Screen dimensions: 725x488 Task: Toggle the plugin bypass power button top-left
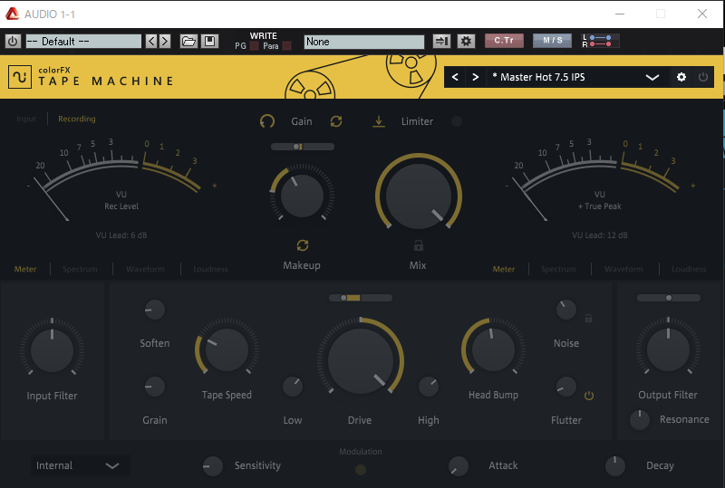13,42
